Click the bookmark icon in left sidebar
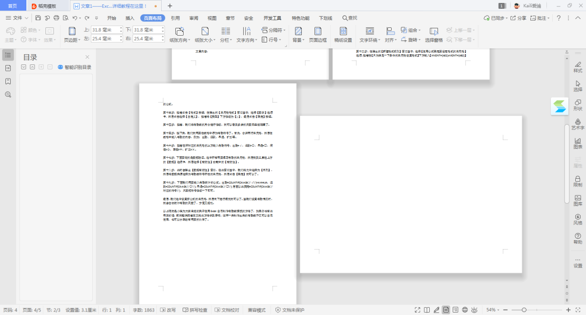 [8, 81]
